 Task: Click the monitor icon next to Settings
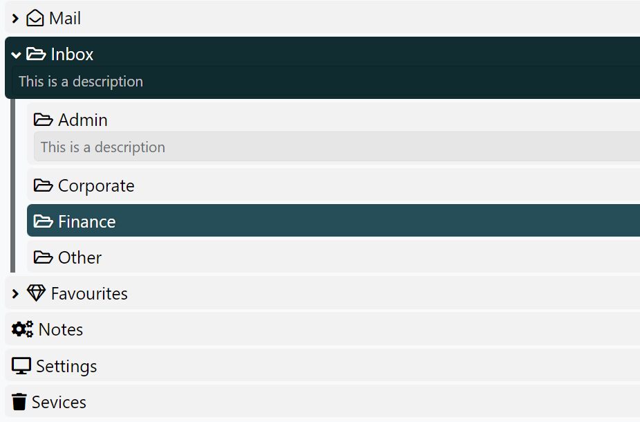(21, 365)
